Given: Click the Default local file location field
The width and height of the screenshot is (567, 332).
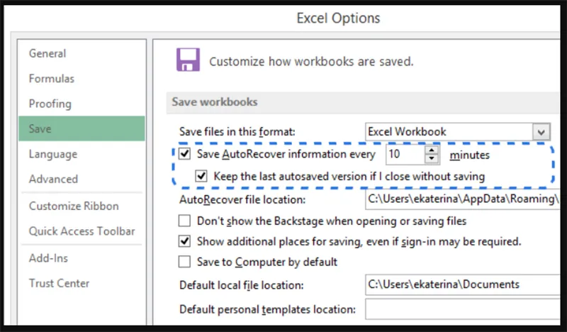Looking at the screenshot, I should click(x=463, y=284).
